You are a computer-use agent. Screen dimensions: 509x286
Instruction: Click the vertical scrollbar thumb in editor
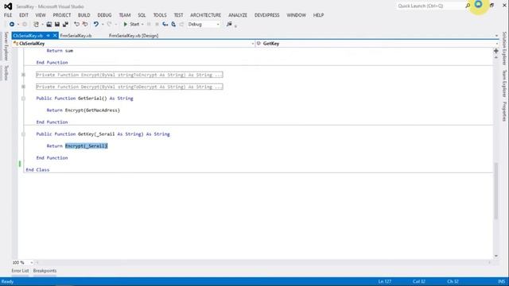496,191
